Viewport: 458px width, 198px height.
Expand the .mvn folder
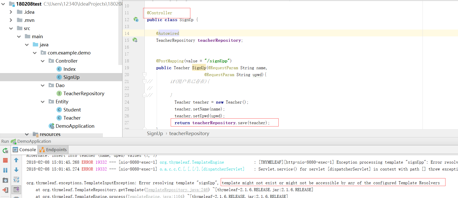coord(11,20)
